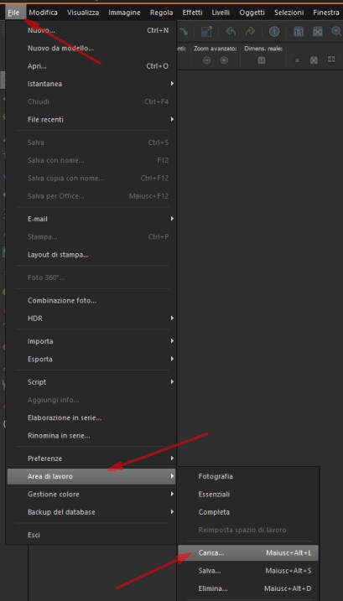The image size is (343, 601).
Task: Select the Completa workspace
Action: [x=248, y=512]
